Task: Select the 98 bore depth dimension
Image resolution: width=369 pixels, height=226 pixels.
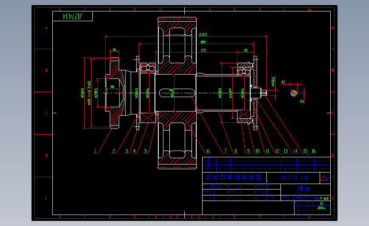Action: pos(112,87)
